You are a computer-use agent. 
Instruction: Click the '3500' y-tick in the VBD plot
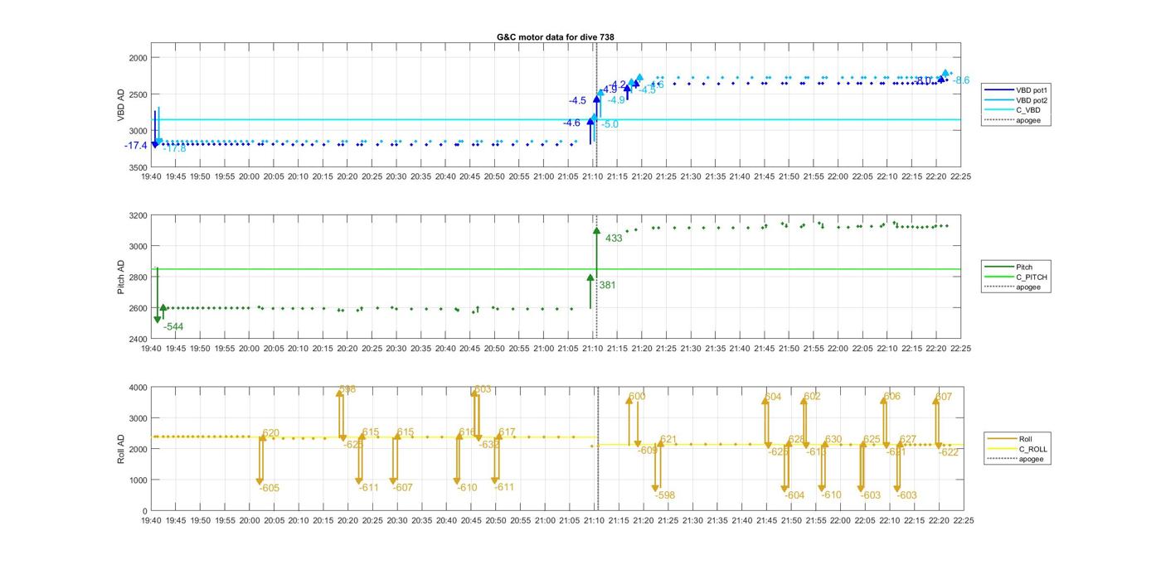(138, 167)
